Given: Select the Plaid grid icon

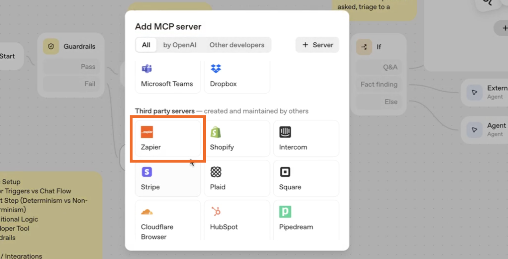Looking at the screenshot, I should [x=216, y=172].
